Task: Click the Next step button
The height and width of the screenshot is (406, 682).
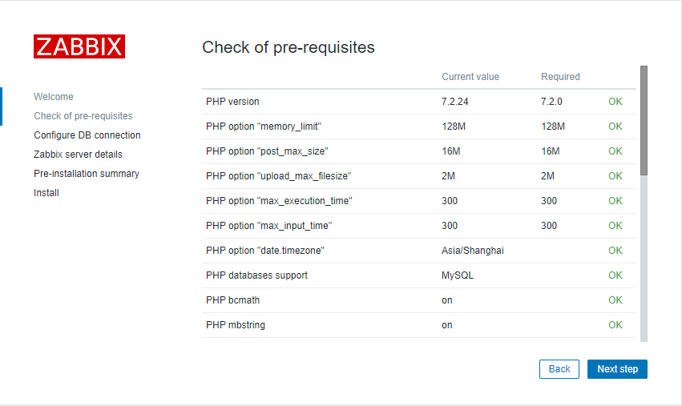Action: click(617, 369)
